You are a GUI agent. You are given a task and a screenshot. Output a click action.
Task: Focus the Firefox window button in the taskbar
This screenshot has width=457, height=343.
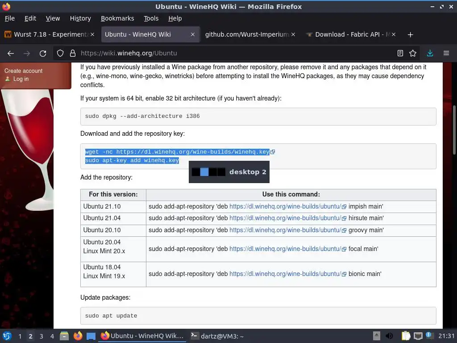(x=143, y=336)
